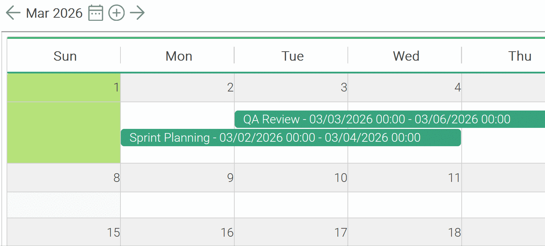Click the Tue column header
The width and height of the screenshot is (545, 246).
click(292, 56)
